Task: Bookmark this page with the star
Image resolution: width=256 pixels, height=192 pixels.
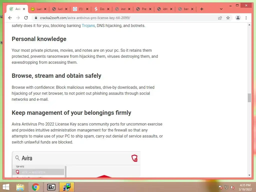Action: click(x=228, y=18)
